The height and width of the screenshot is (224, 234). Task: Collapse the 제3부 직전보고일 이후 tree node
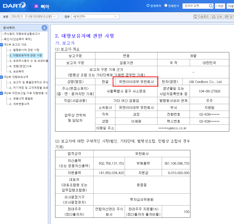click(2, 93)
